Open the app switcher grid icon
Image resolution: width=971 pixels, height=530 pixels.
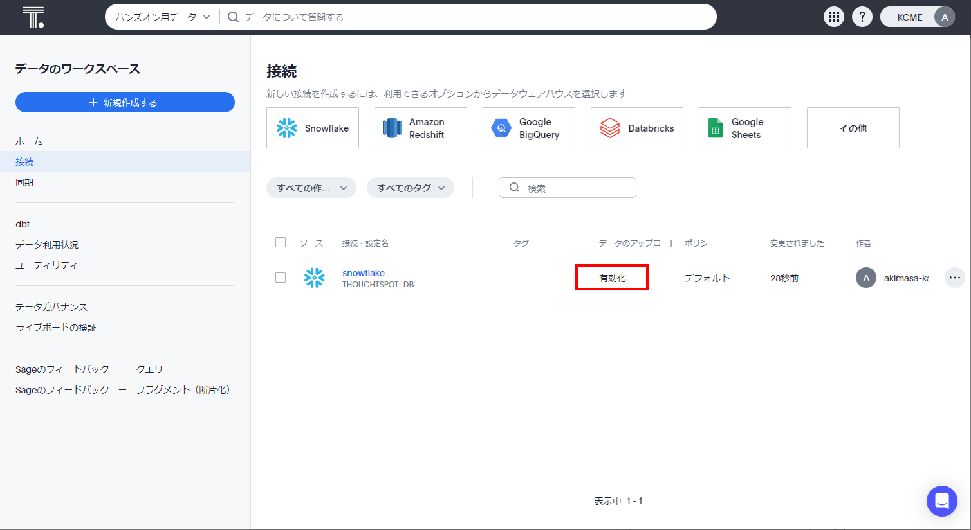pos(834,17)
